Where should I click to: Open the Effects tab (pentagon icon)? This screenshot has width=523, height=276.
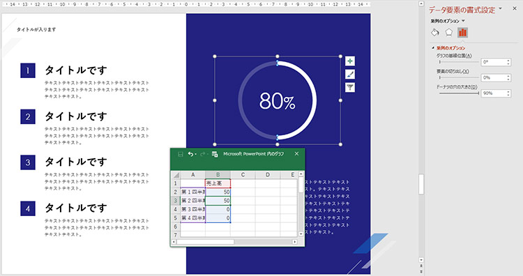click(448, 32)
